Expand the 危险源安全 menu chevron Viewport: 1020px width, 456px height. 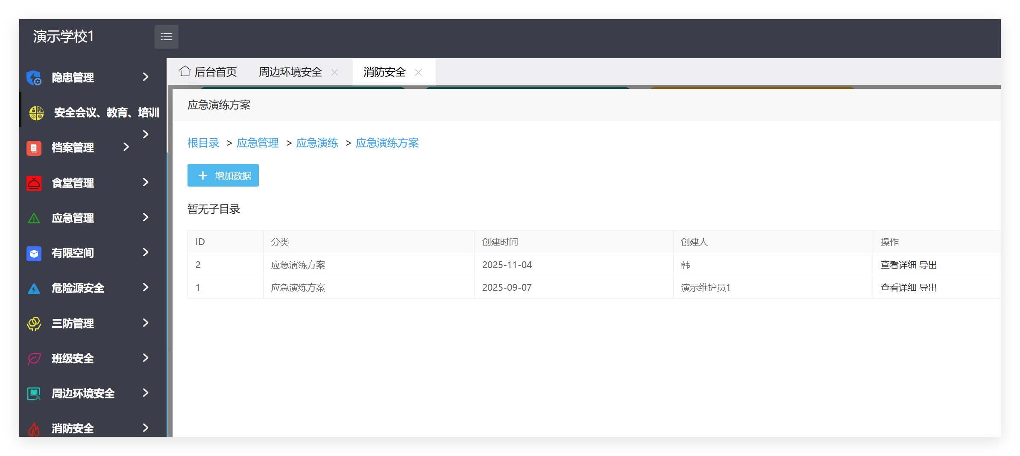tap(146, 287)
